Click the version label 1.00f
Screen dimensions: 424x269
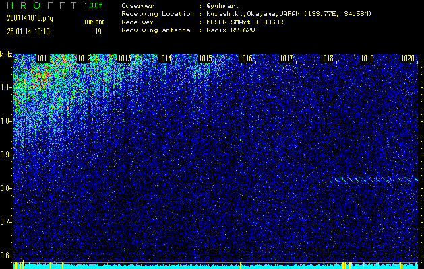(x=94, y=5)
